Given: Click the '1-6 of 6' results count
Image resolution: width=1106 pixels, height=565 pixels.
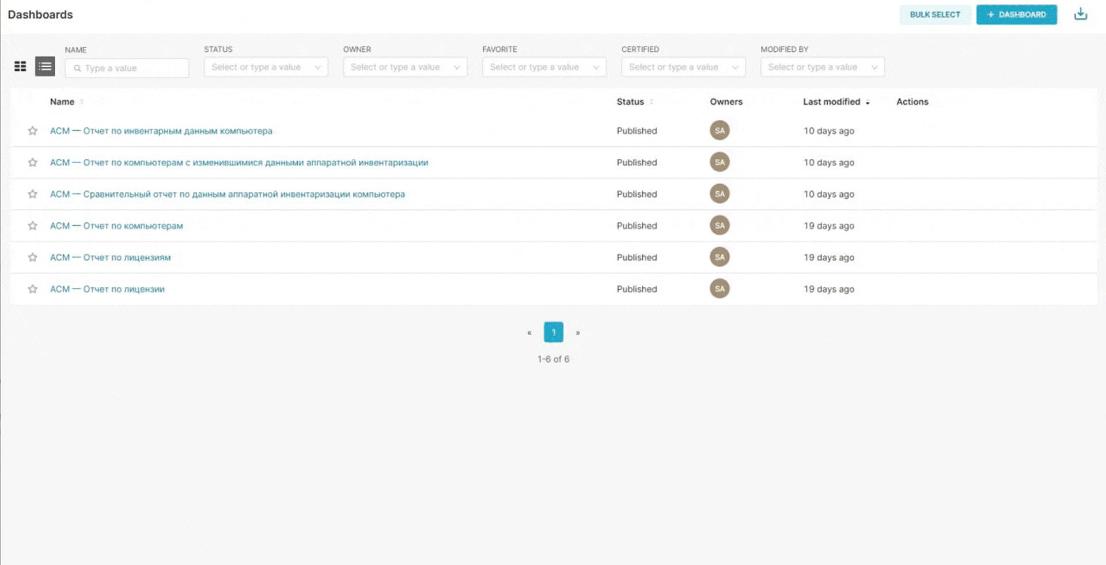Looking at the screenshot, I should pyautogui.click(x=554, y=359).
